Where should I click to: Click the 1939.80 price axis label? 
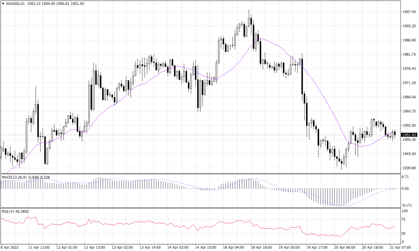[x=409, y=168]
